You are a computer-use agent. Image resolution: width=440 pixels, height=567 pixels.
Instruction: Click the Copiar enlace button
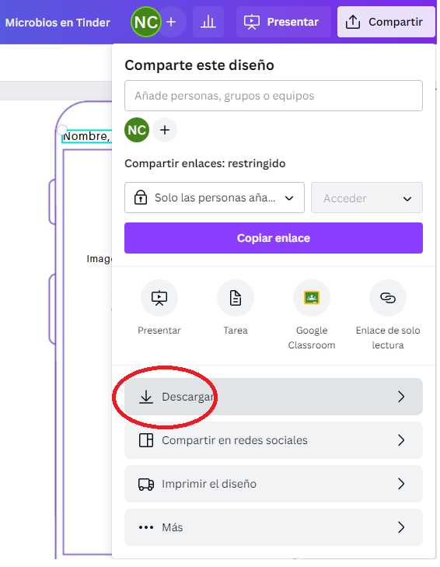tap(274, 238)
